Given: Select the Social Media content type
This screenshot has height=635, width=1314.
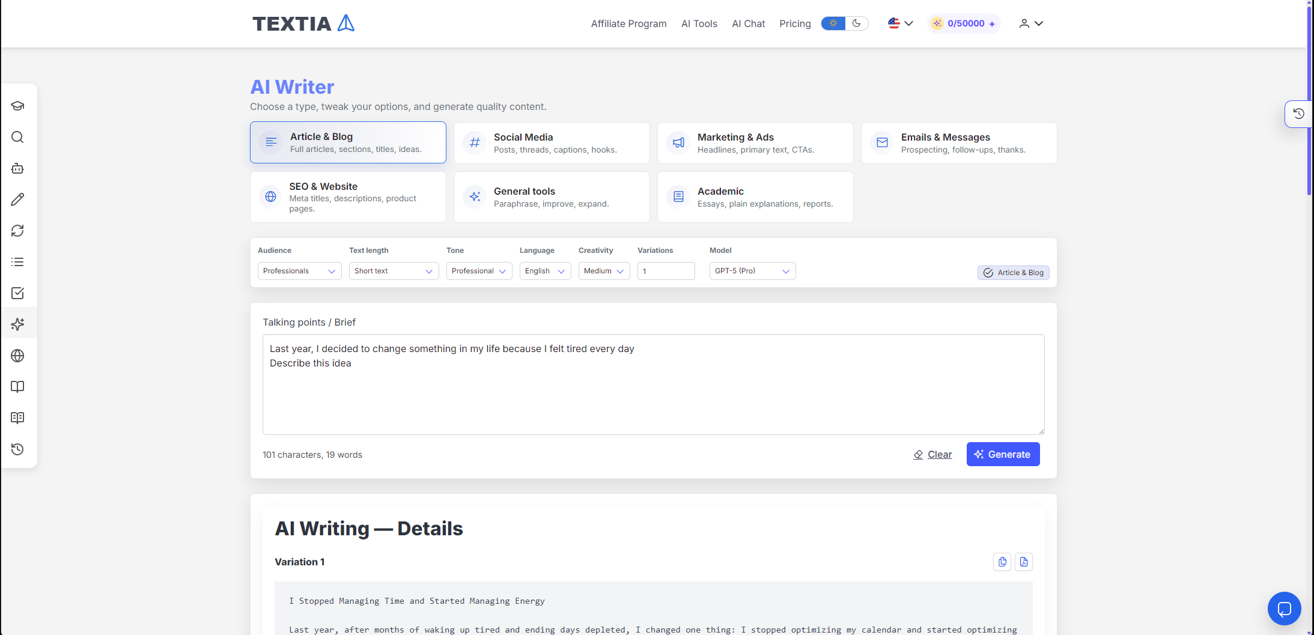Looking at the screenshot, I should (x=552, y=143).
